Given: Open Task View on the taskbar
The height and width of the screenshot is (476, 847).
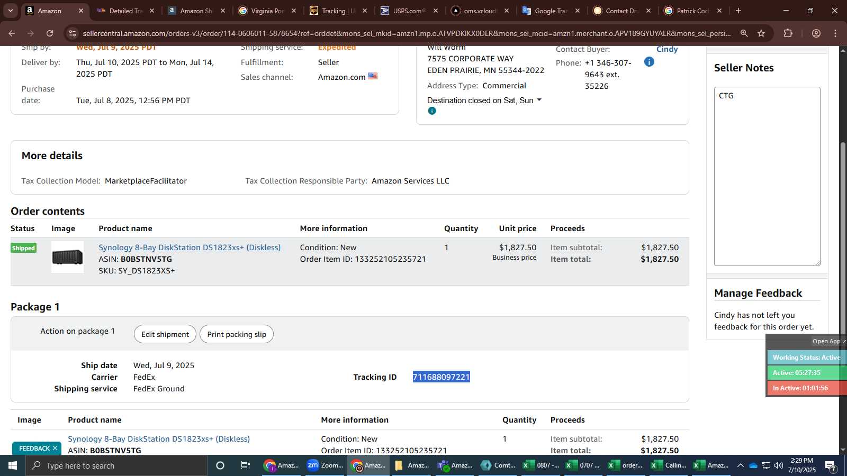Looking at the screenshot, I should pos(245,465).
